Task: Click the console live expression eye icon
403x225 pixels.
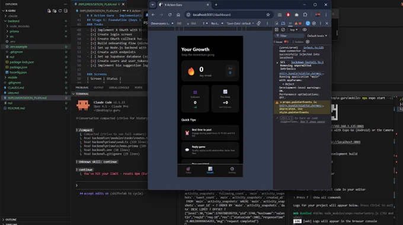Action: pyautogui.click(x=305, y=30)
